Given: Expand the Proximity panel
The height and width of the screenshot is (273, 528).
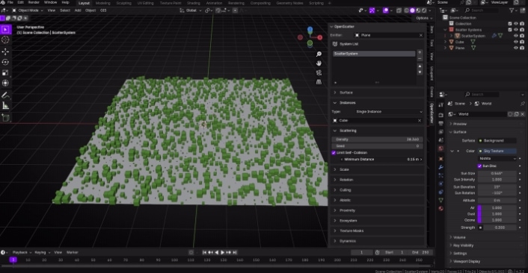Looking at the screenshot, I should point(377,210).
